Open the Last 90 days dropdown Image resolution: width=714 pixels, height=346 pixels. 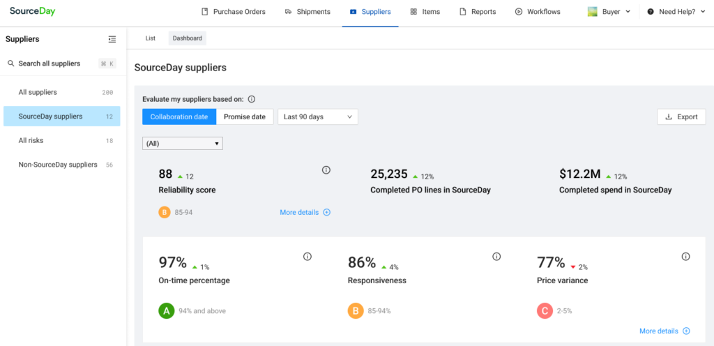pos(318,116)
